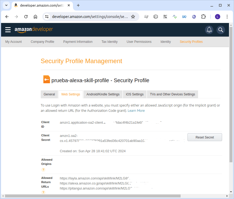Open My Account settings

click(x=13, y=42)
